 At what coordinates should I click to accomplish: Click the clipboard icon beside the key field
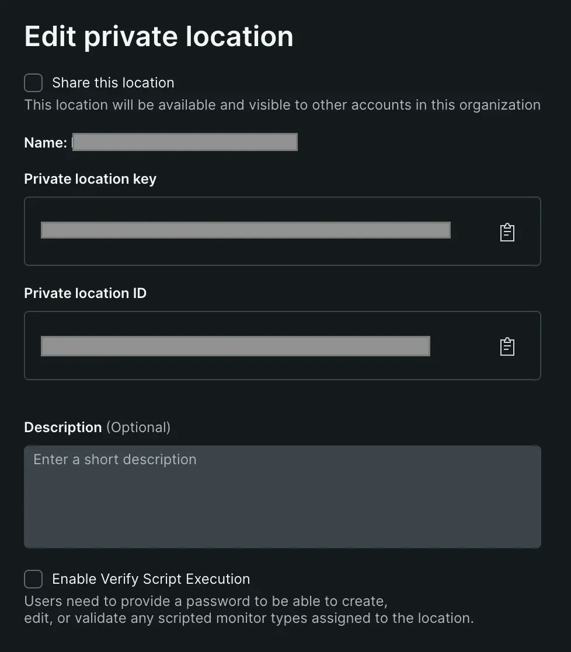507,232
